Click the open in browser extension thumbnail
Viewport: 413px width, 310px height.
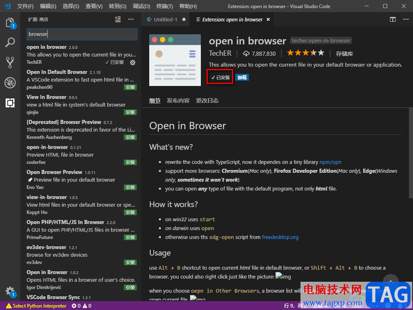coord(175,60)
